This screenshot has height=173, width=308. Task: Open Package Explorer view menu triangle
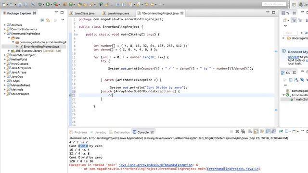click(x=63, y=20)
